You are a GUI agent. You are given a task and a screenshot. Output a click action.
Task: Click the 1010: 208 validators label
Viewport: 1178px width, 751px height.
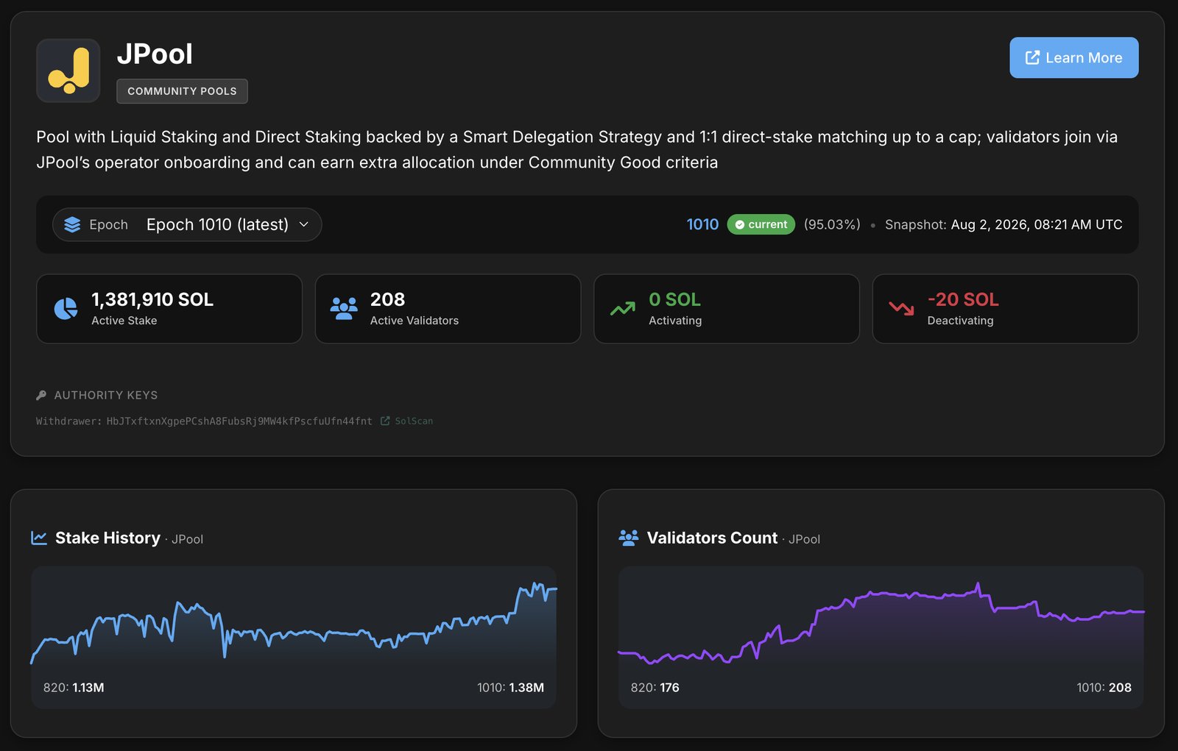[1104, 688]
